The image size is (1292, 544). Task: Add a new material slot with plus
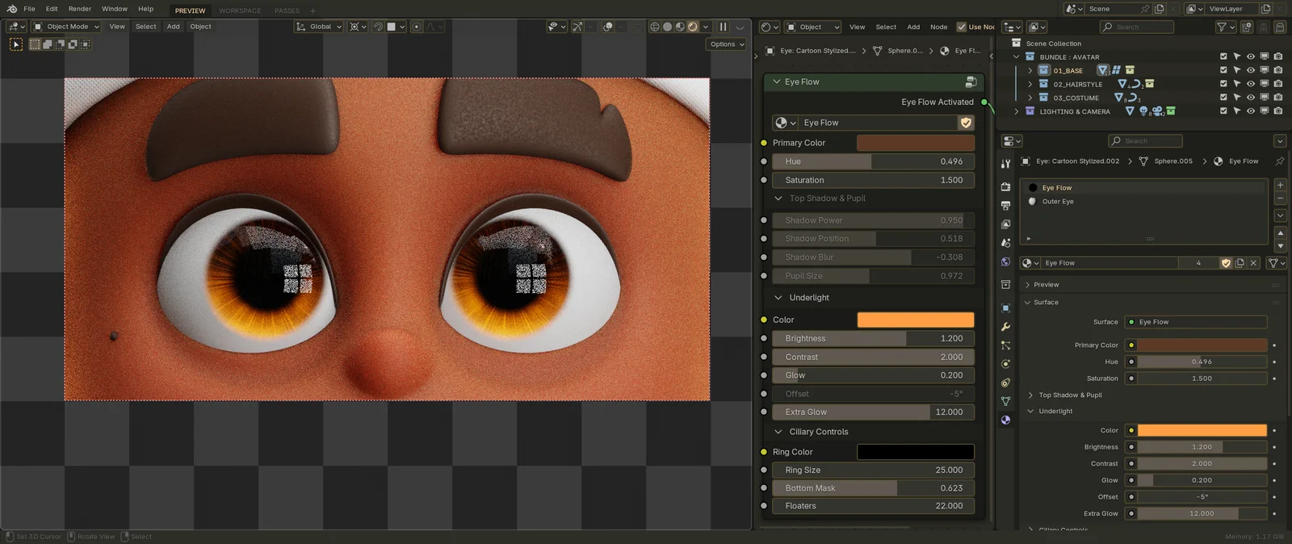(x=1280, y=185)
